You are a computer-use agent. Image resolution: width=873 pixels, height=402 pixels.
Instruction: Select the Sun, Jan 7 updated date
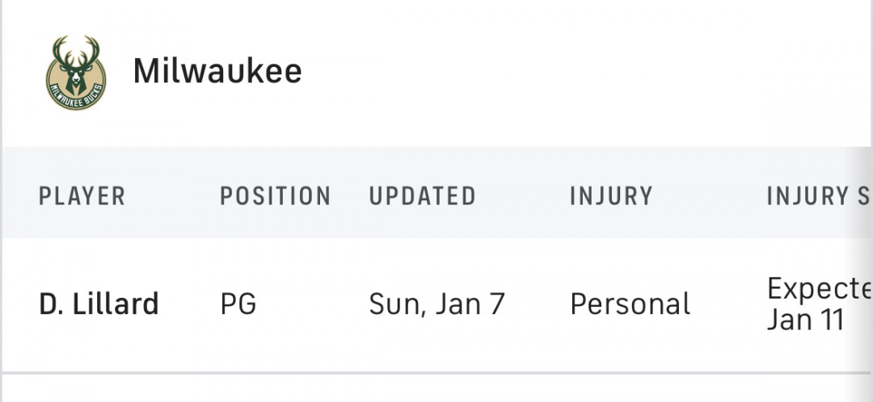[437, 304]
